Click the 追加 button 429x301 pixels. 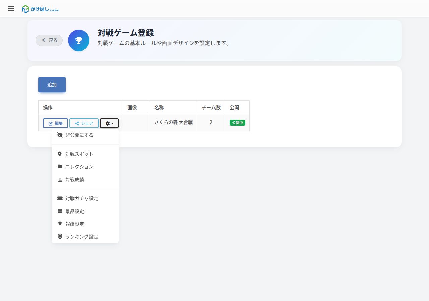coord(52,85)
